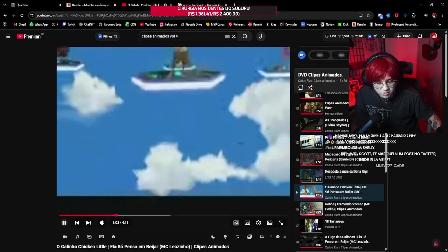
Task: Toggle the lightbulb cinema-light icon
Action: tap(225, 237)
